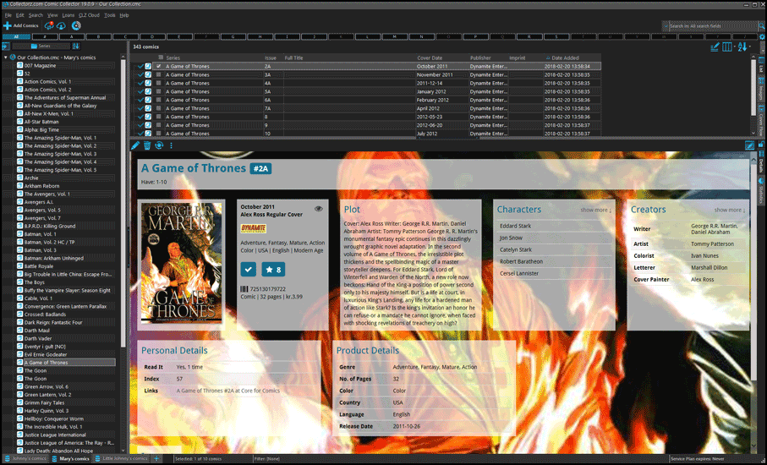Viewport: 767px width, 465px height.
Task: Click the edit-in-list pencil icon above list
Action: (x=715, y=47)
